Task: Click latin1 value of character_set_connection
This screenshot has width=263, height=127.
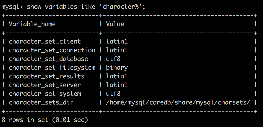Action: pos(117,50)
